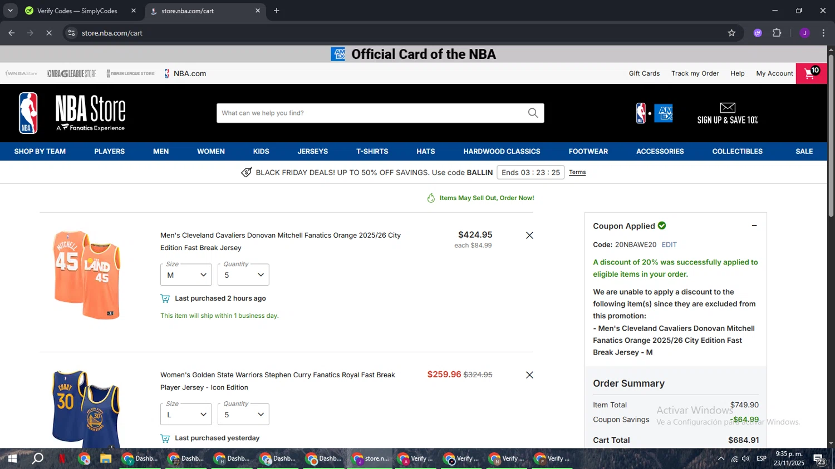Image resolution: width=835 pixels, height=469 pixels.
Task: Open the Windows Start button
Action: pyautogui.click(x=12, y=458)
